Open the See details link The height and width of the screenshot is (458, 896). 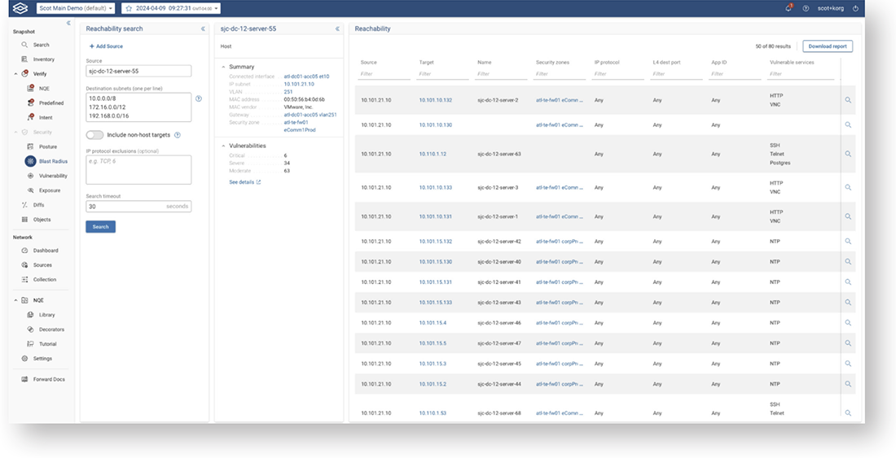[245, 182]
